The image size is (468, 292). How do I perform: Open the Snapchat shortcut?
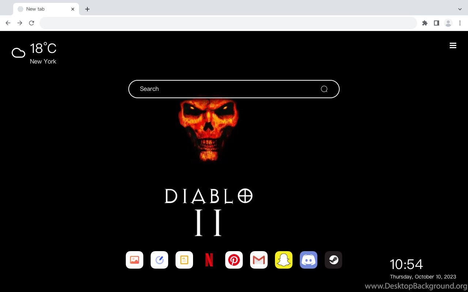pyautogui.click(x=284, y=260)
